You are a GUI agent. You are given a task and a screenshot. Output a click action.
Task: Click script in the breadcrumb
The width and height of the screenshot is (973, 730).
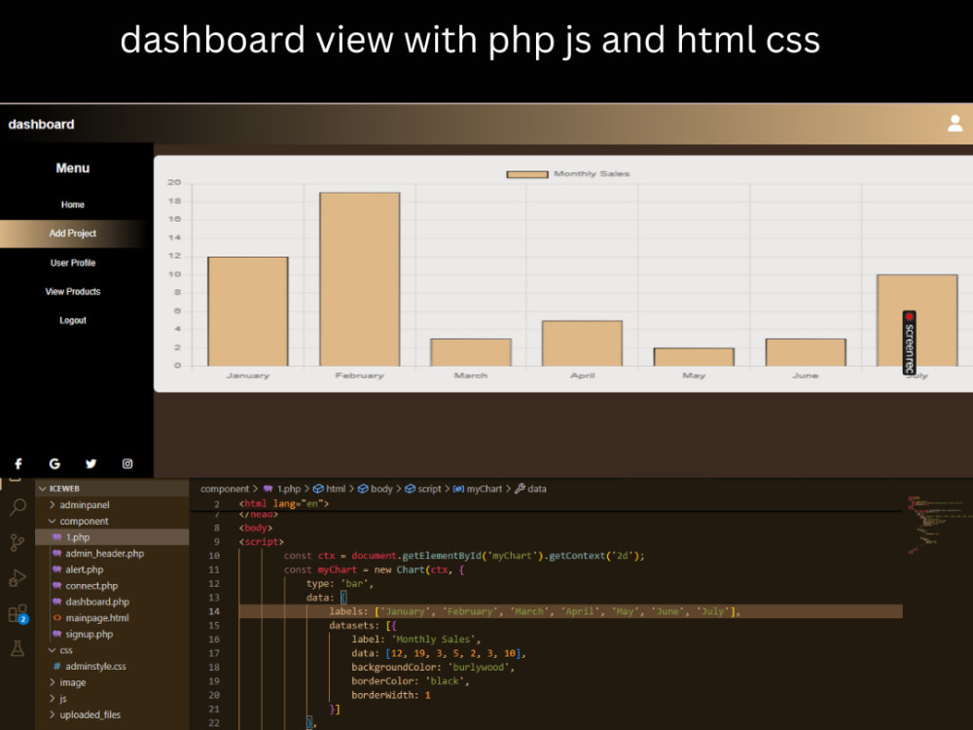pyautogui.click(x=429, y=489)
